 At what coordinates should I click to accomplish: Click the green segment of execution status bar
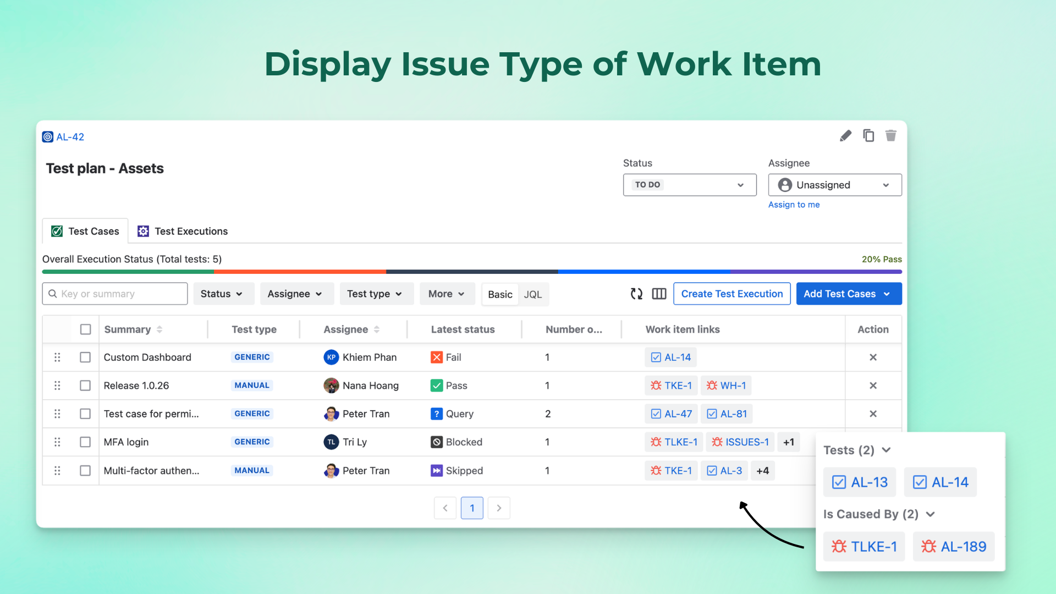127,271
